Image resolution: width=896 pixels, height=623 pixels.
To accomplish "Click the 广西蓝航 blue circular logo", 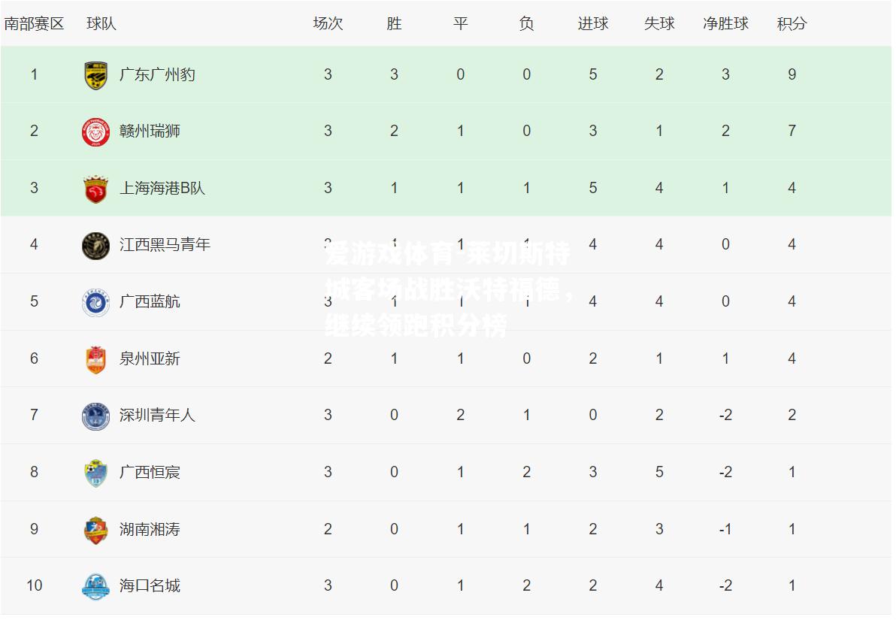I will (95, 302).
